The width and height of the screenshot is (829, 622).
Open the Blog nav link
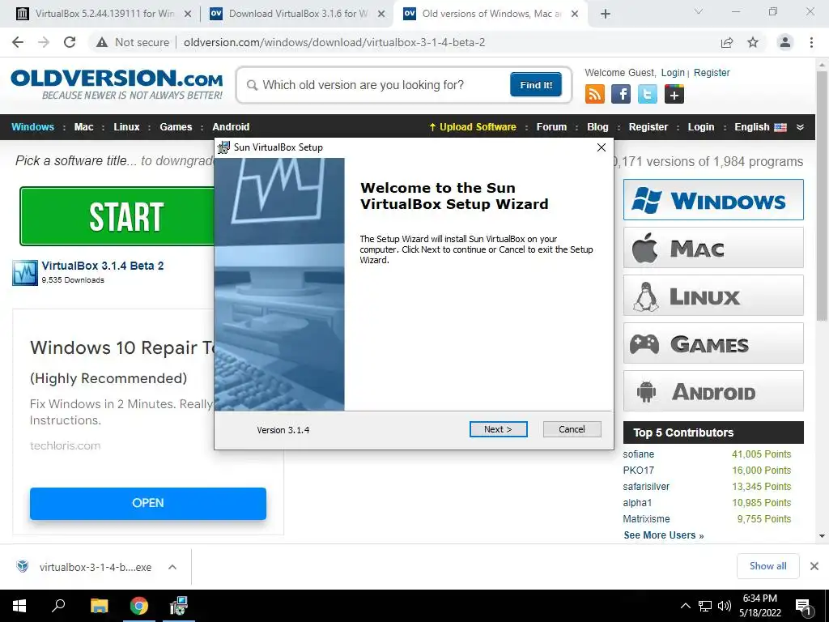(597, 127)
